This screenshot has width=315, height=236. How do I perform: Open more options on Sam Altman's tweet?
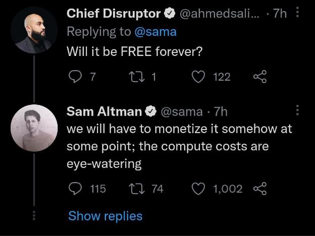pos(297,110)
